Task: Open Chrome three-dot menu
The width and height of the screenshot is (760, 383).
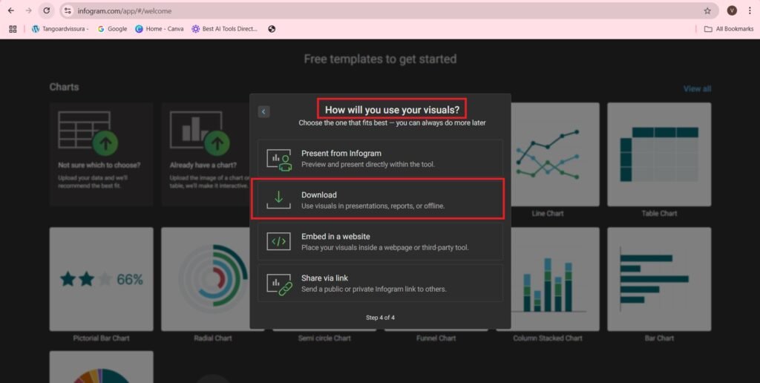Action: pos(750,10)
